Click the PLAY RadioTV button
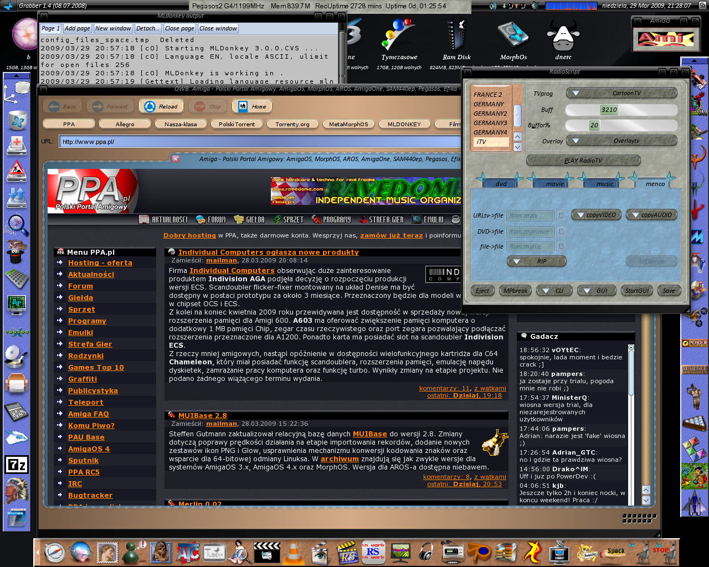 click(583, 161)
